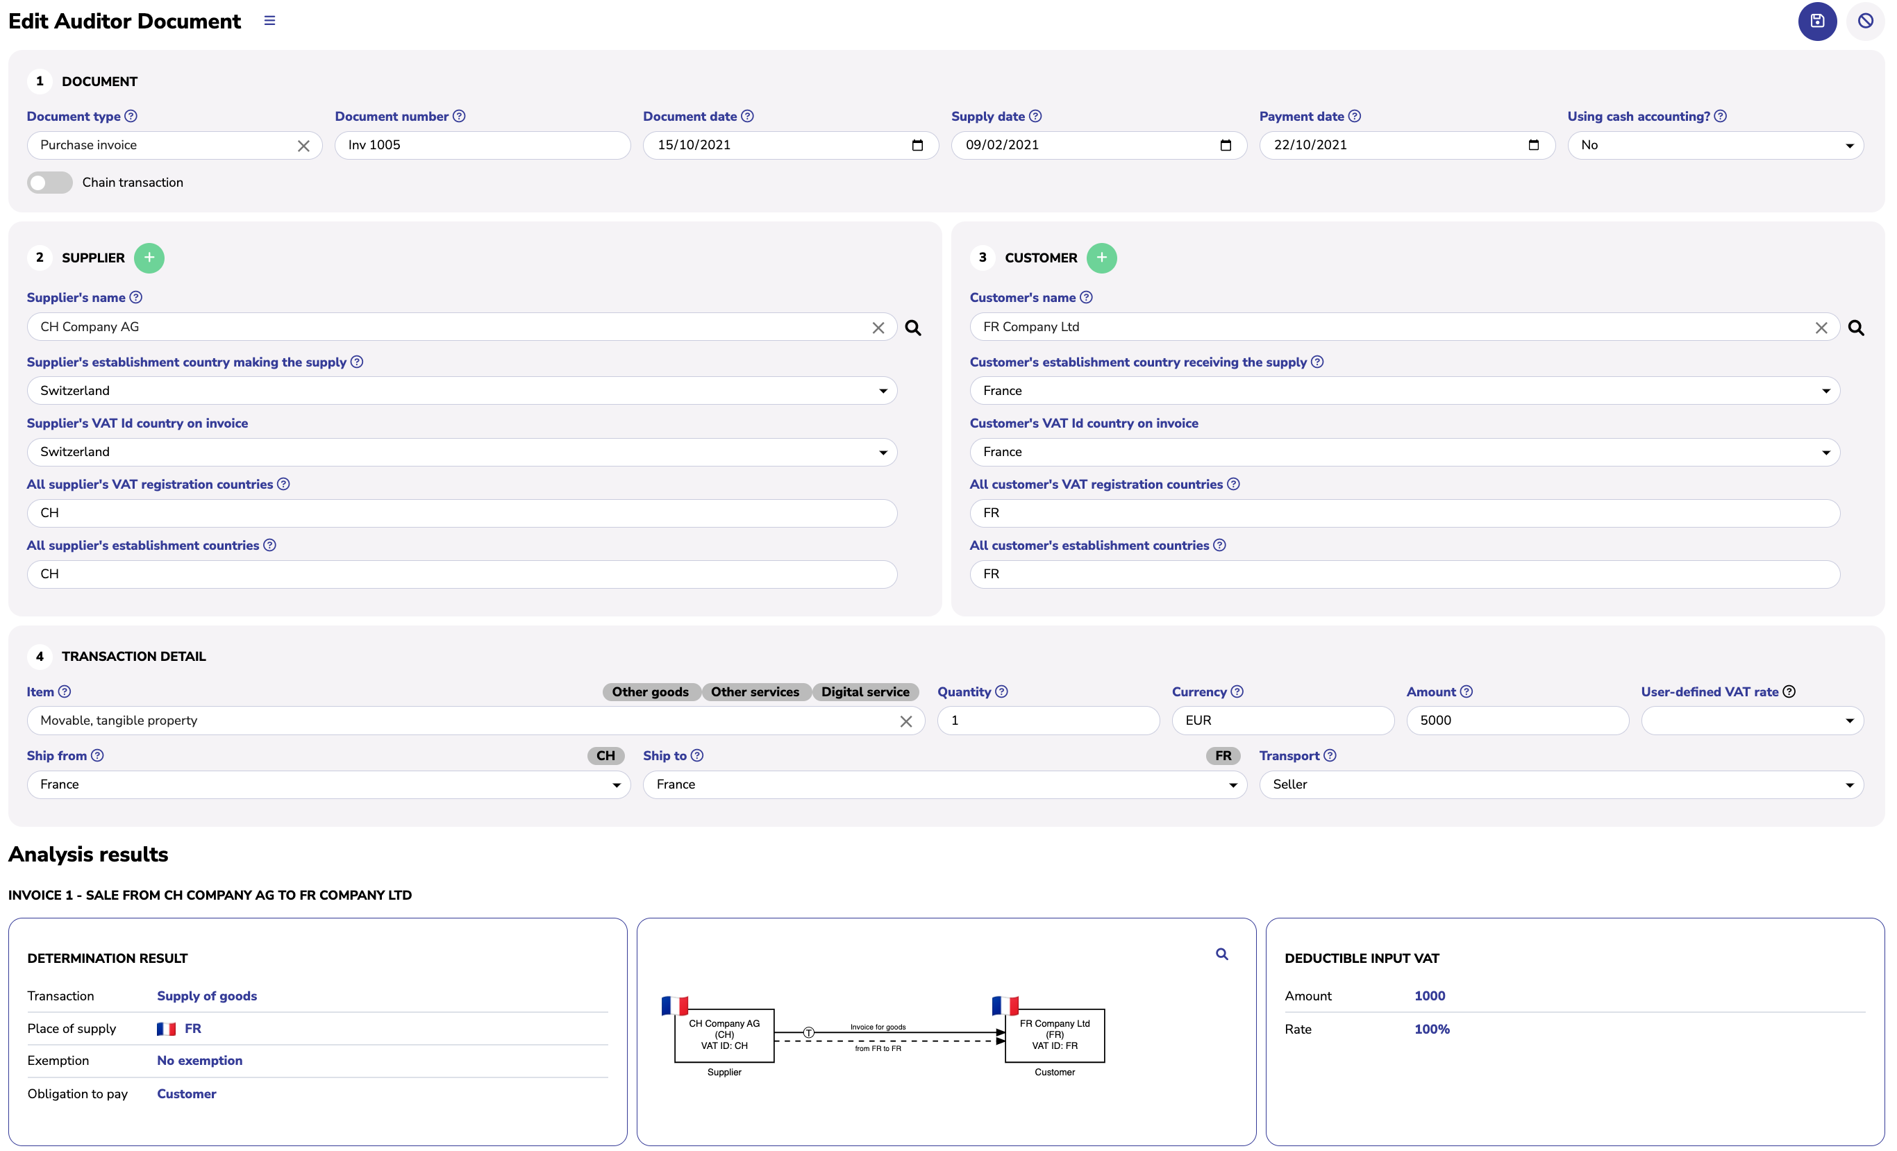Select the Other goods item chip

pos(650,691)
